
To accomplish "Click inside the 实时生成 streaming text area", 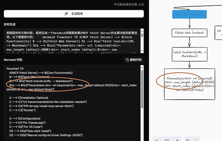I will pos(72,41).
